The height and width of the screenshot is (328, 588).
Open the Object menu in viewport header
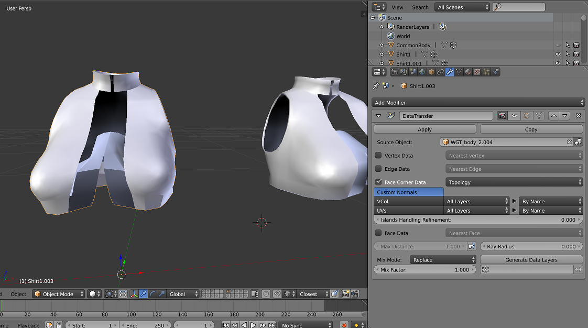pos(18,294)
